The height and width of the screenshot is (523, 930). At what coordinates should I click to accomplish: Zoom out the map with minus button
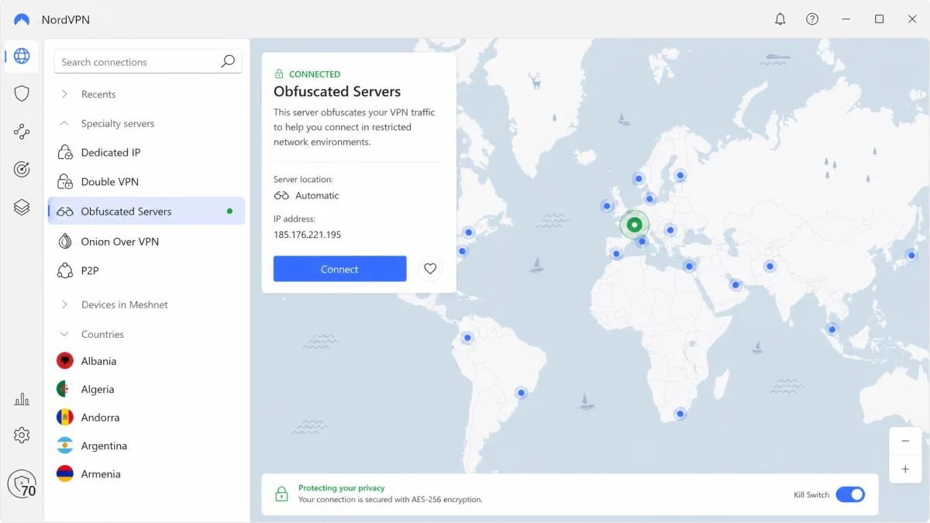[905, 441]
